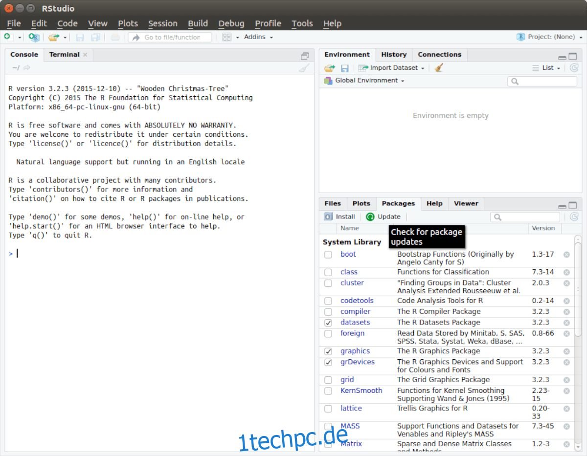Check the boot package checkbox
Viewport: 587px width, 456px height.
coord(328,255)
